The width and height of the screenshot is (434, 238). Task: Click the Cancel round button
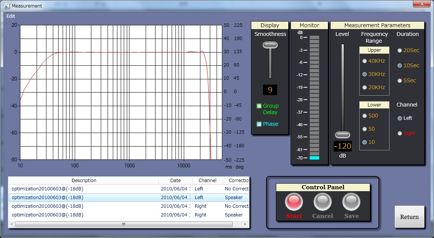click(322, 202)
